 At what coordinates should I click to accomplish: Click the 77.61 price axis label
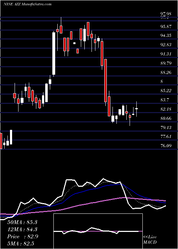(166, 136)
